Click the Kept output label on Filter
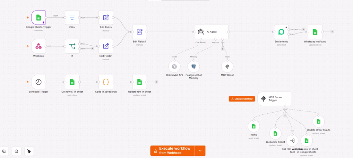The height and width of the screenshot is (158, 353). click(x=83, y=18)
